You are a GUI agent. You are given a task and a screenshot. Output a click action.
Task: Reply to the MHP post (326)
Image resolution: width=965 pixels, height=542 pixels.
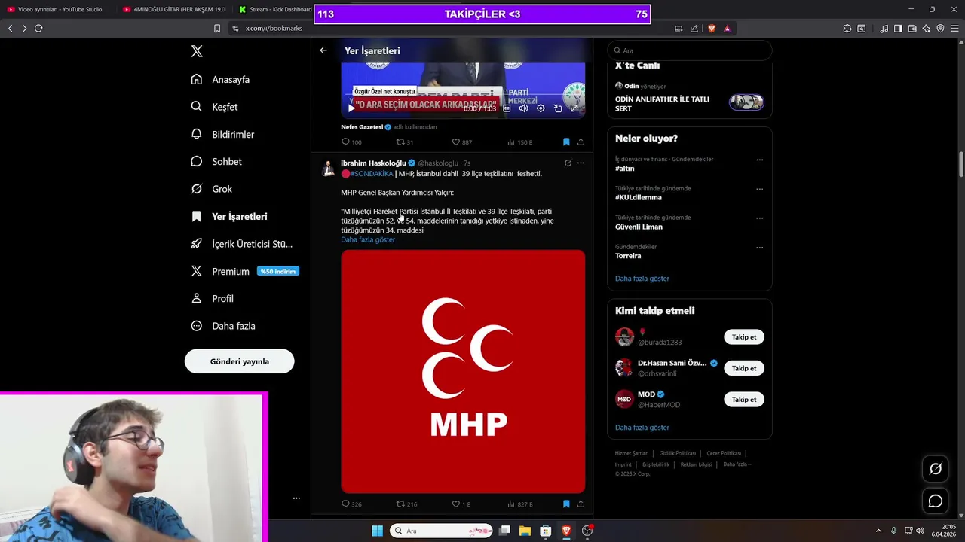tap(351, 504)
